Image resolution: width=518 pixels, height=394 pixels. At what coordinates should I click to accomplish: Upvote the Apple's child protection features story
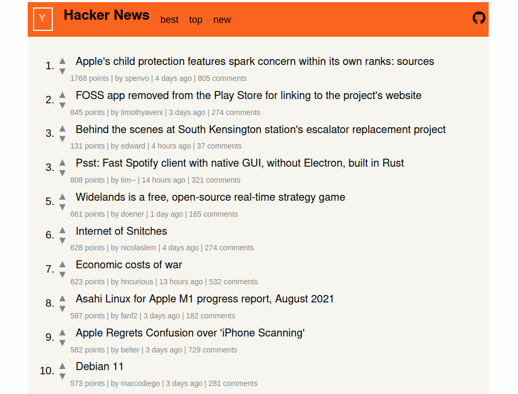[x=62, y=61]
